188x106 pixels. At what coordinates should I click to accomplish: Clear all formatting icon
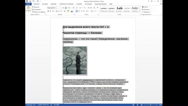click(73, 8)
